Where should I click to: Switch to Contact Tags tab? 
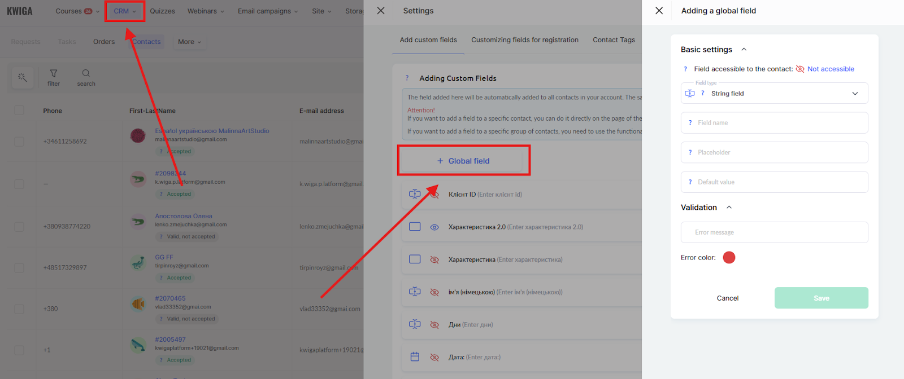(614, 40)
